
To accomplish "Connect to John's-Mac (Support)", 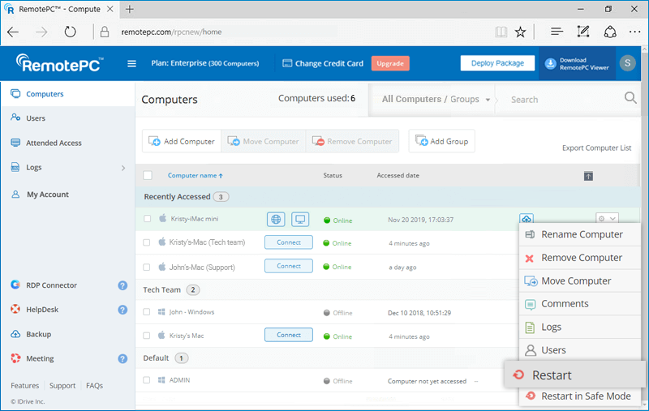I will click(x=289, y=266).
